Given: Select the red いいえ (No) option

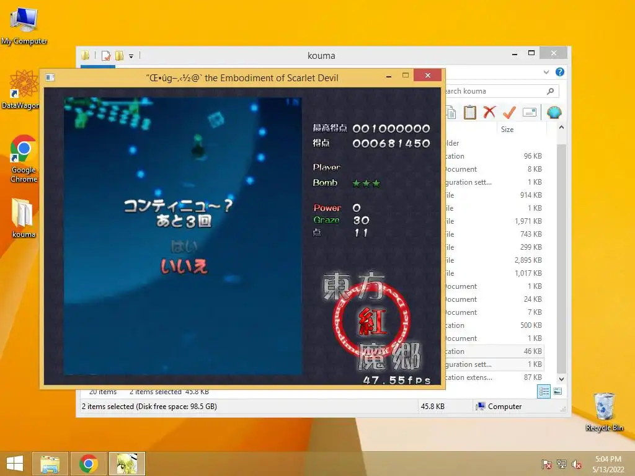Looking at the screenshot, I should coord(184,266).
